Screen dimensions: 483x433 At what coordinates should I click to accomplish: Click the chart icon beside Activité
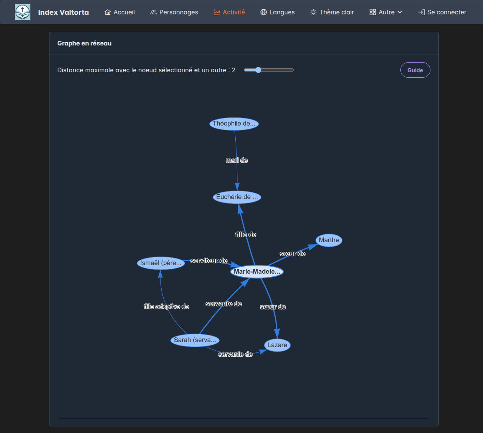[x=217, y=12]
